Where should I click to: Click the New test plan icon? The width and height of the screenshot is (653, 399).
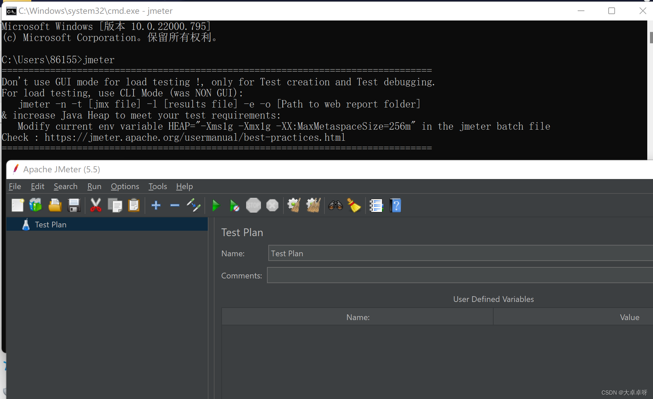click(17, 205)
